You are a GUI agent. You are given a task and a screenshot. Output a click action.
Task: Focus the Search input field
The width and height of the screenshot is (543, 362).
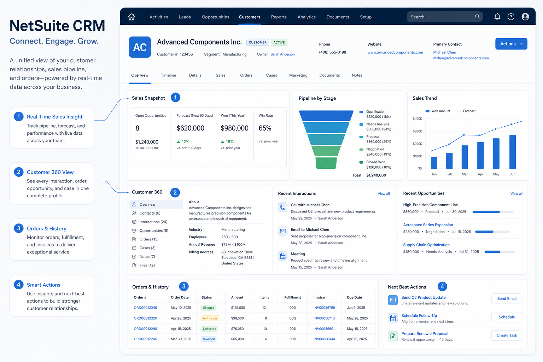445,17
